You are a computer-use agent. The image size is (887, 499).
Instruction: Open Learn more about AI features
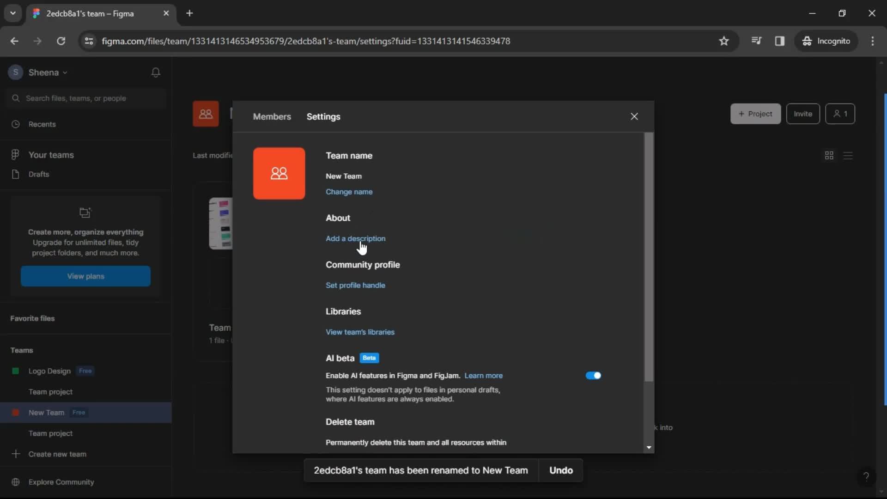pyautogui.click(x=483, y=376)
